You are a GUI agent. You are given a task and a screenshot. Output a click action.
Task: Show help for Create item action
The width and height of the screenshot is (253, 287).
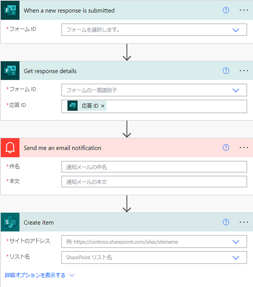click(226, 222)
